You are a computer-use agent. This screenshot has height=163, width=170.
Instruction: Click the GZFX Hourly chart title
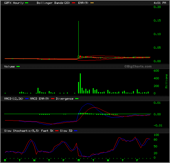click(14, 3)
